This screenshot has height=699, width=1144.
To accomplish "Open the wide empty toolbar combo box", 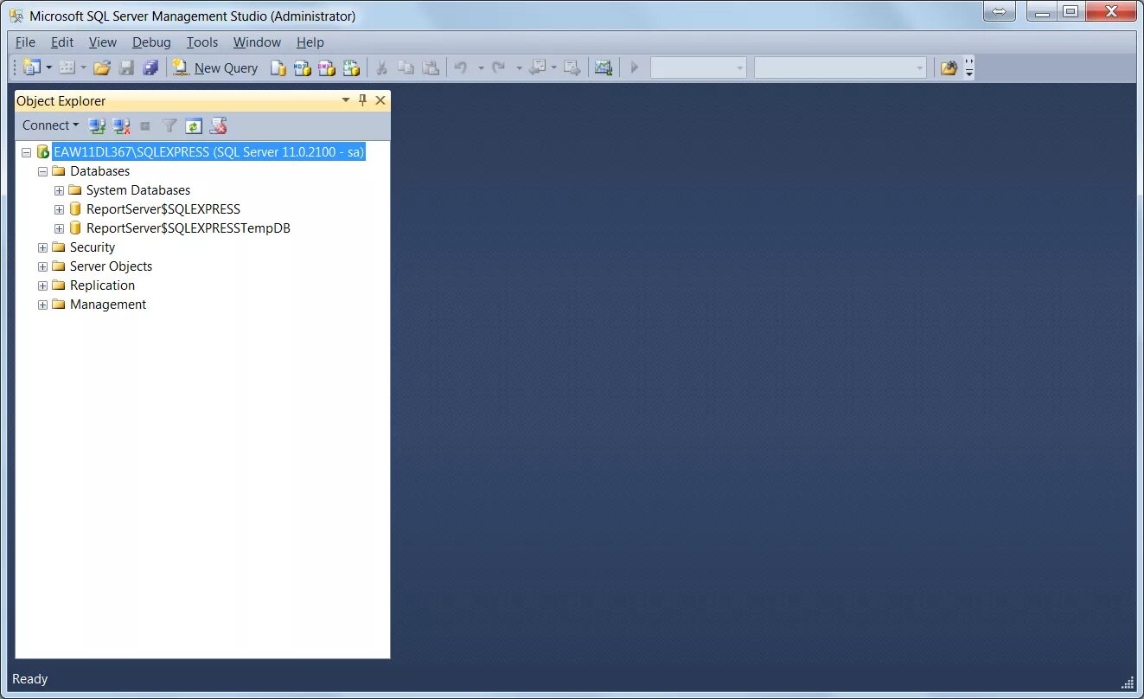I will click(x=840, y=67).
